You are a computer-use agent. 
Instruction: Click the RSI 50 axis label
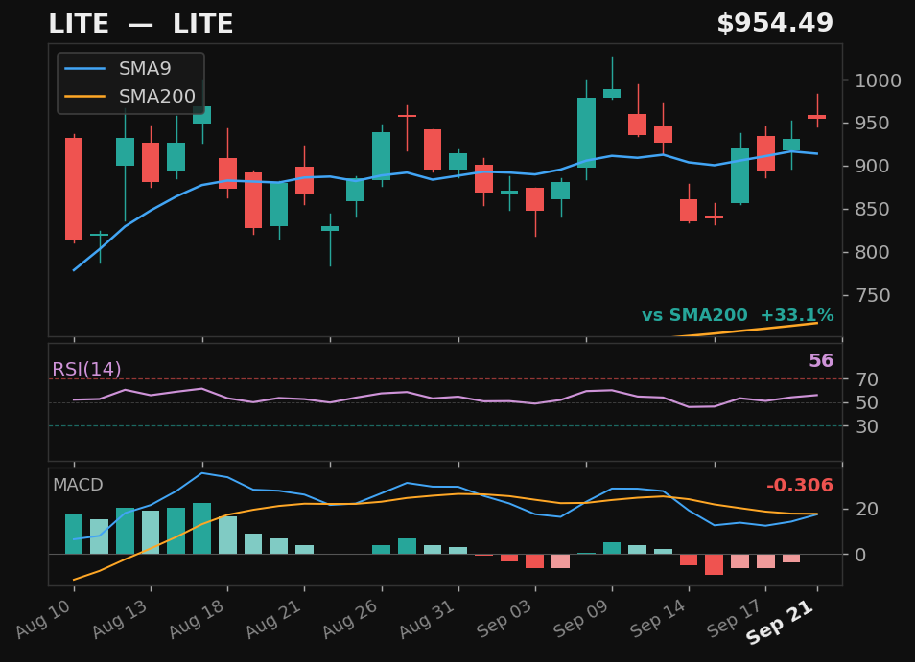[867, 403]
